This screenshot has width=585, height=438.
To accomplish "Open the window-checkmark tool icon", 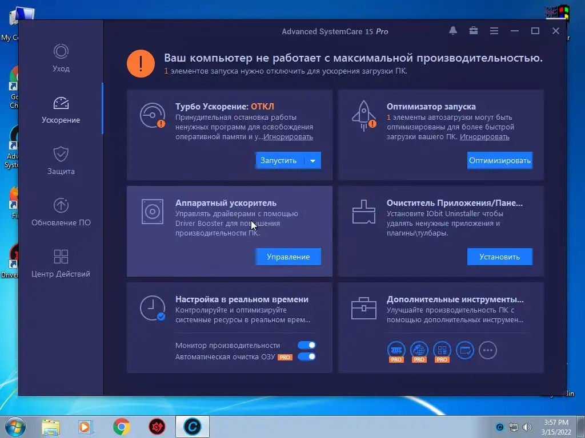I will click(x=465, y=350).
